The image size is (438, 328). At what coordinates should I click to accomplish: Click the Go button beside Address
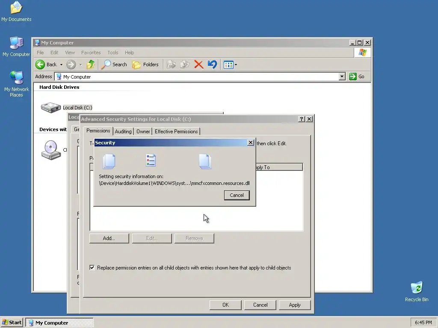click(x=357, y=76)
